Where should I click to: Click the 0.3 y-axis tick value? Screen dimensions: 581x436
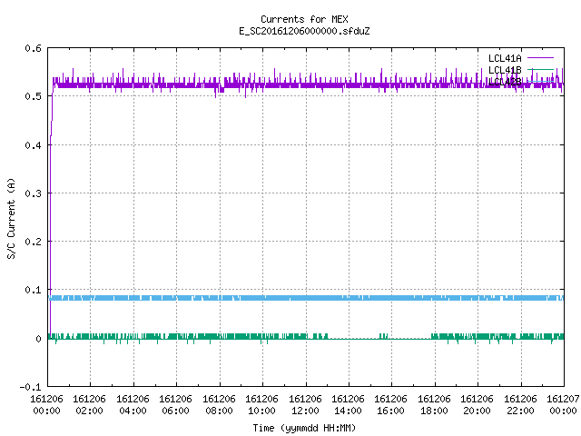[33, 193]
